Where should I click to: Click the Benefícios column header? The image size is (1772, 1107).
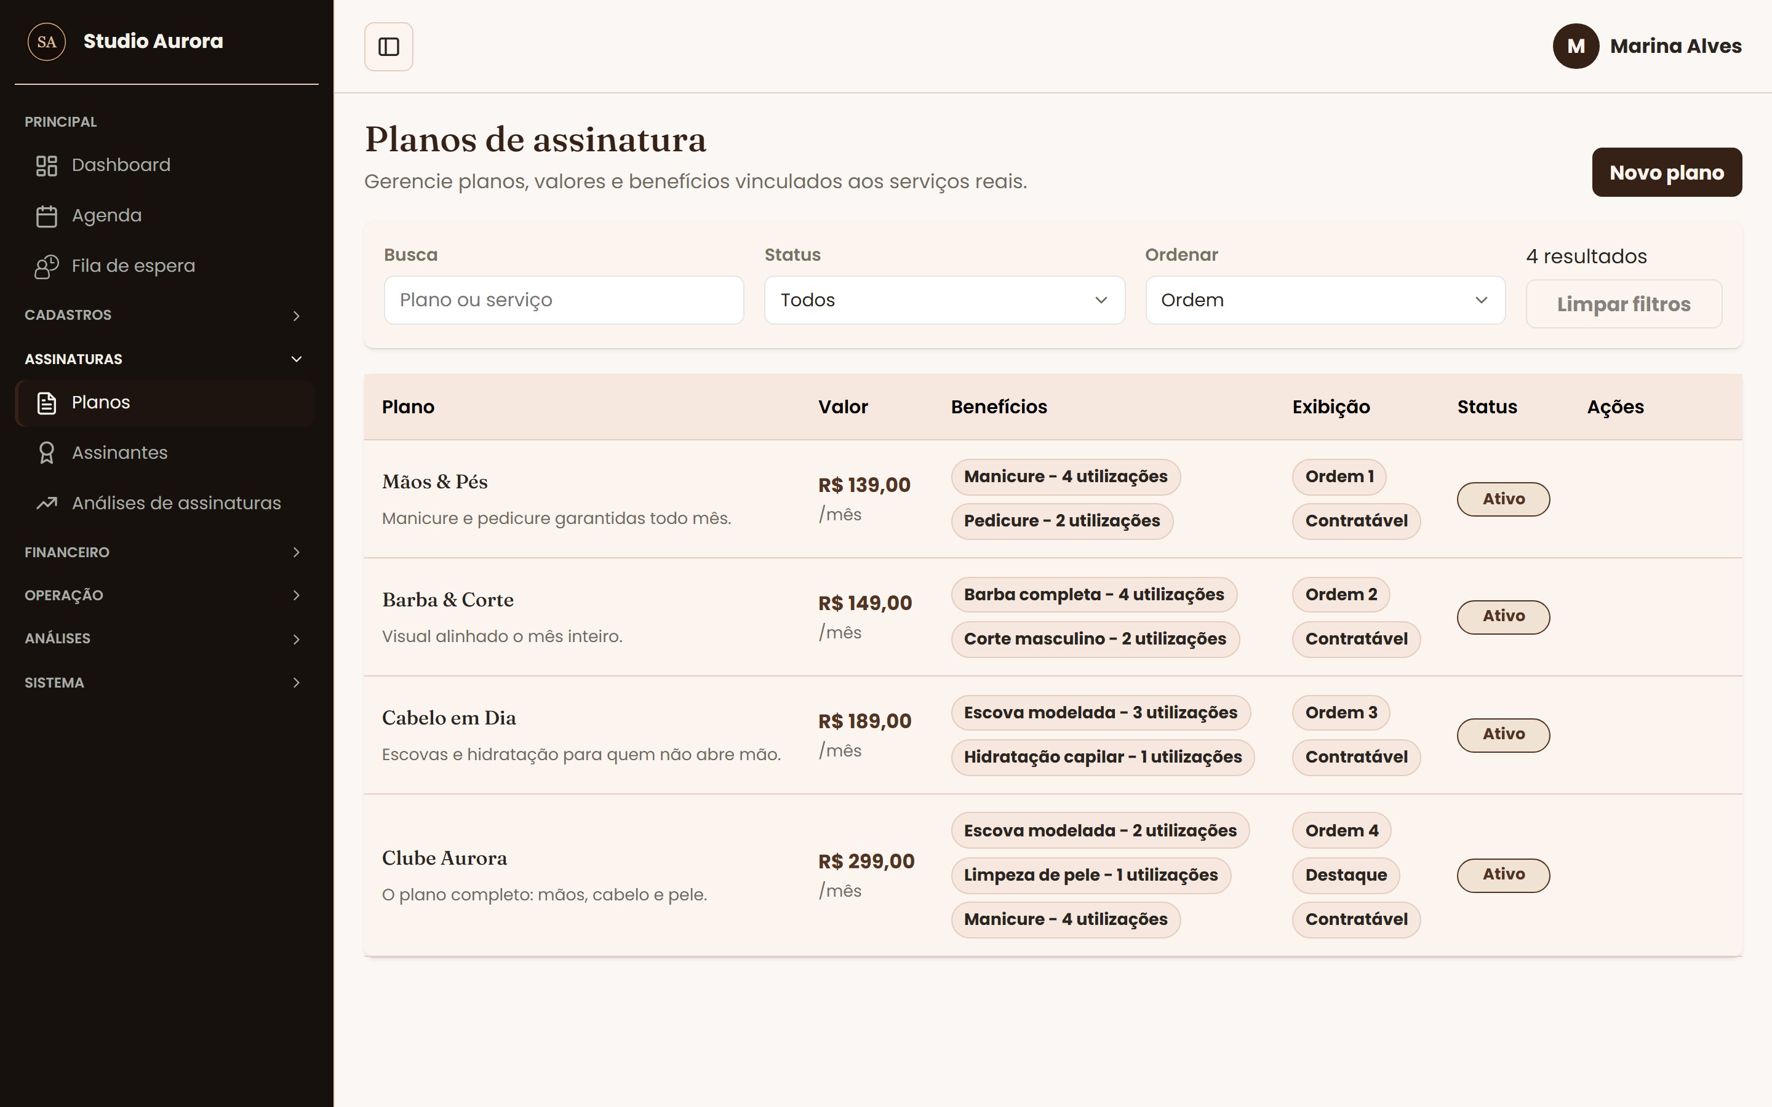click(x=999, y=407)
